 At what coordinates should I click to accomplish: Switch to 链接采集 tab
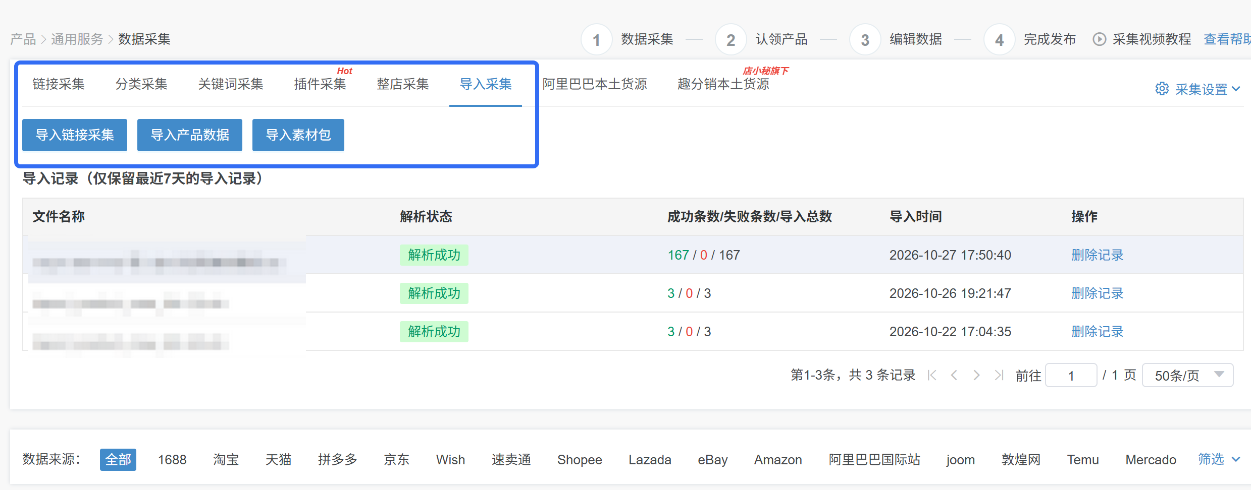[x=59, y=84]
